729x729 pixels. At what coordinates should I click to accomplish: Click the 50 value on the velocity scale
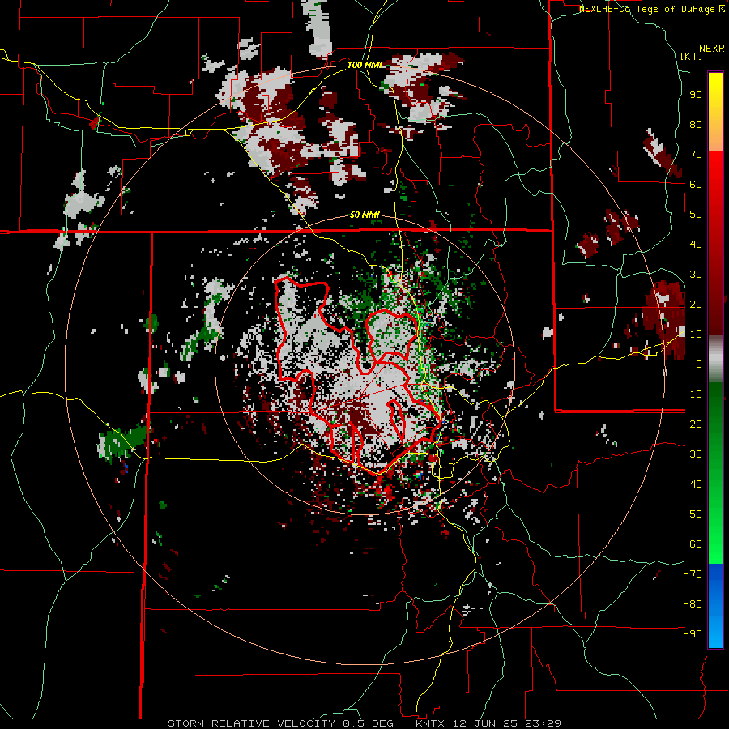[696, 215]
